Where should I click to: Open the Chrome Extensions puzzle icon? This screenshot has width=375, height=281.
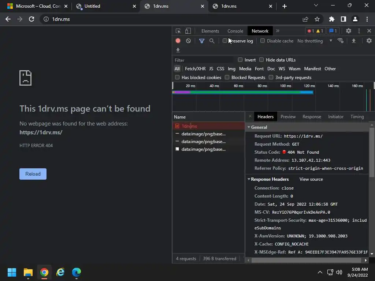332,19
